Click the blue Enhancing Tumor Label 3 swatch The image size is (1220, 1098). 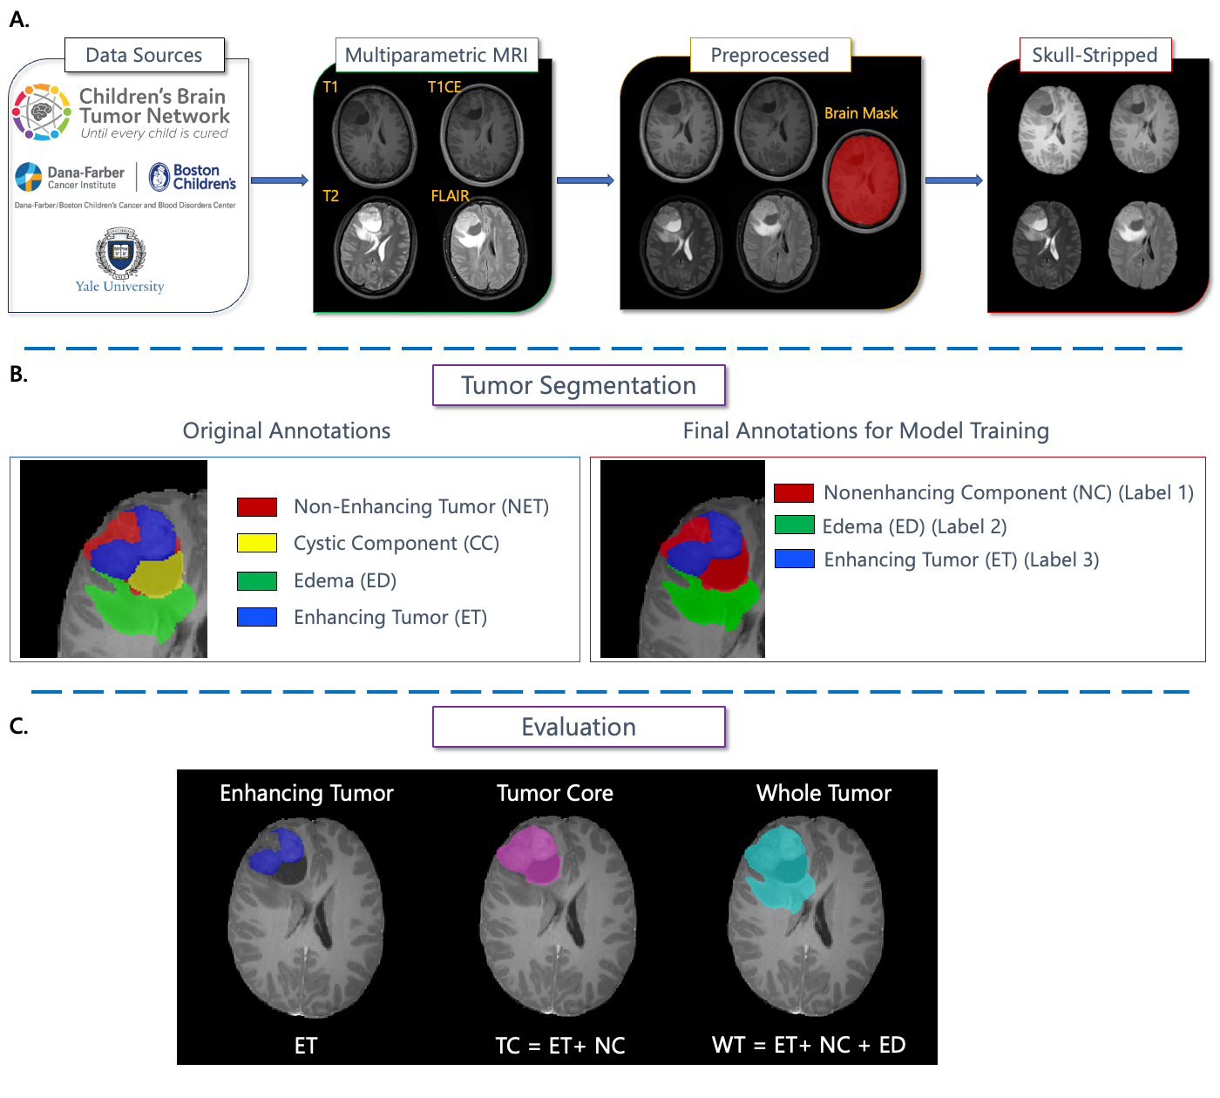(x=794, y=559)
